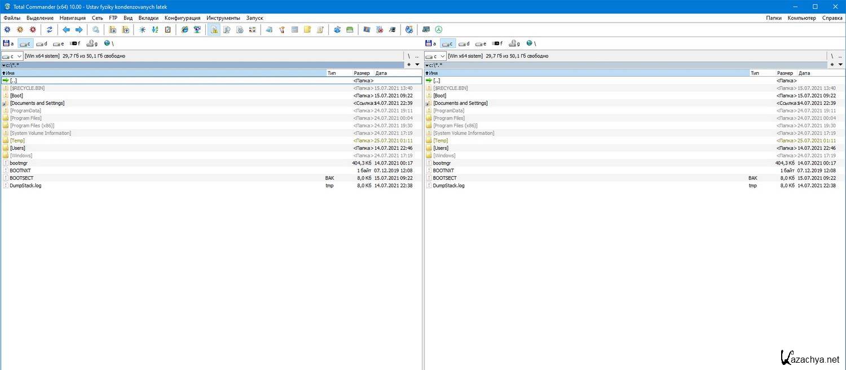Image resolution: width=846 pixels, height=370 pixels.
Task: Toggle the highlighted view mode toolbar button
Action: [214, 30]
